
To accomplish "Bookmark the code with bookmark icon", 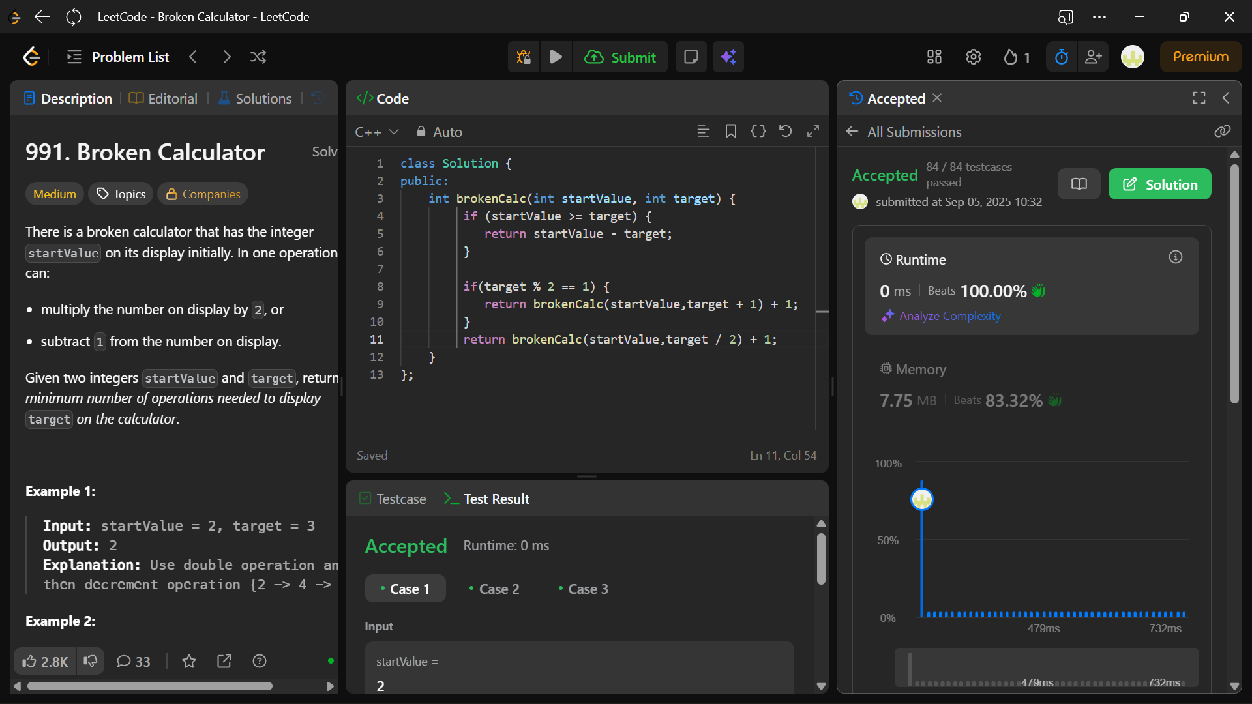I will point(730,132).
